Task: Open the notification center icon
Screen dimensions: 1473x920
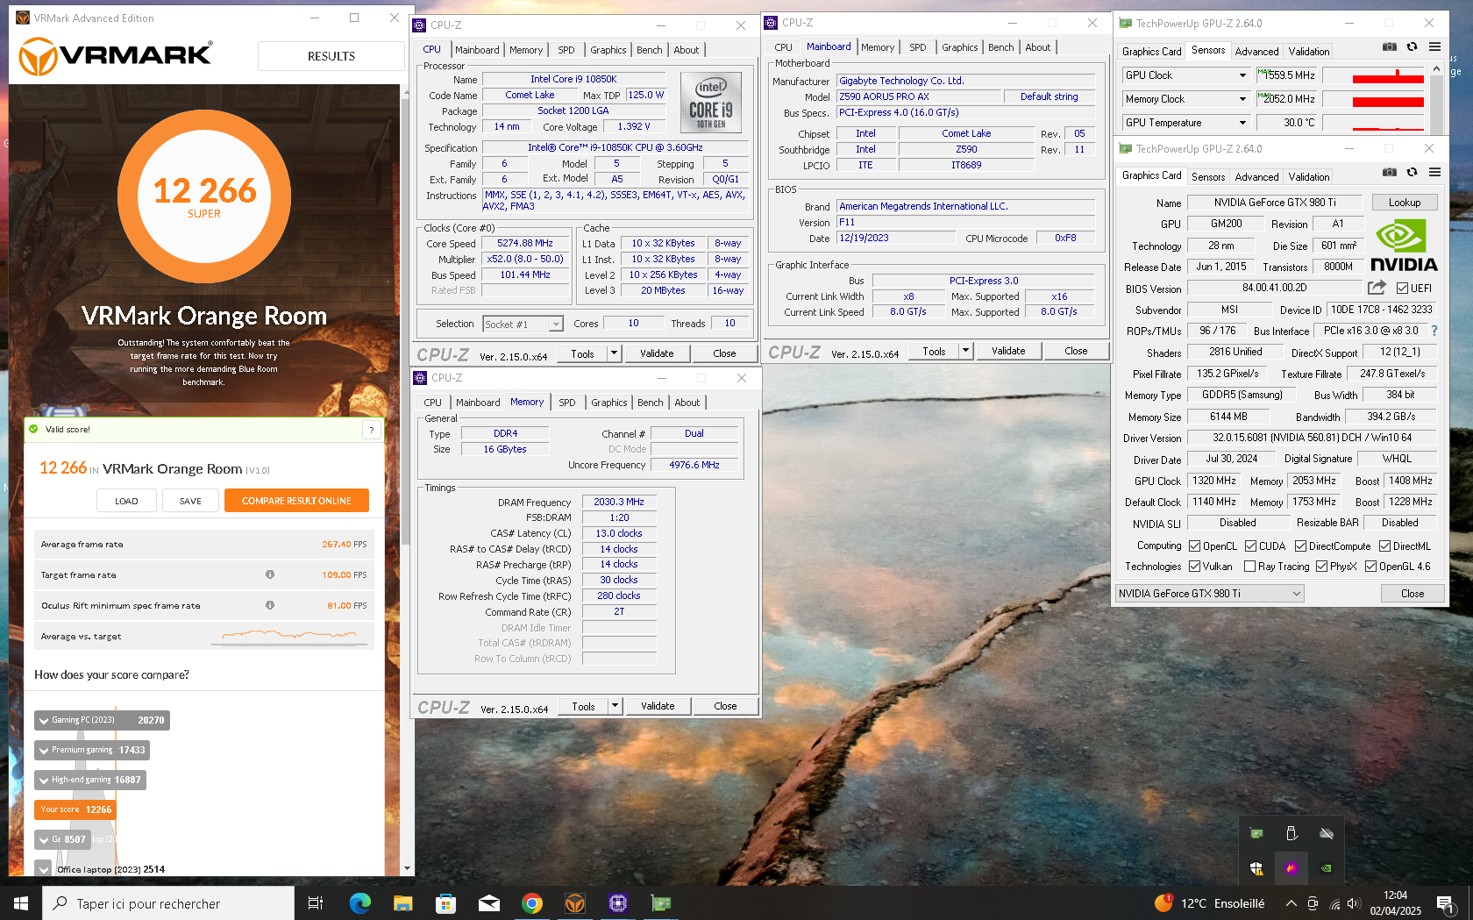Action: (x=1445, y=903)
